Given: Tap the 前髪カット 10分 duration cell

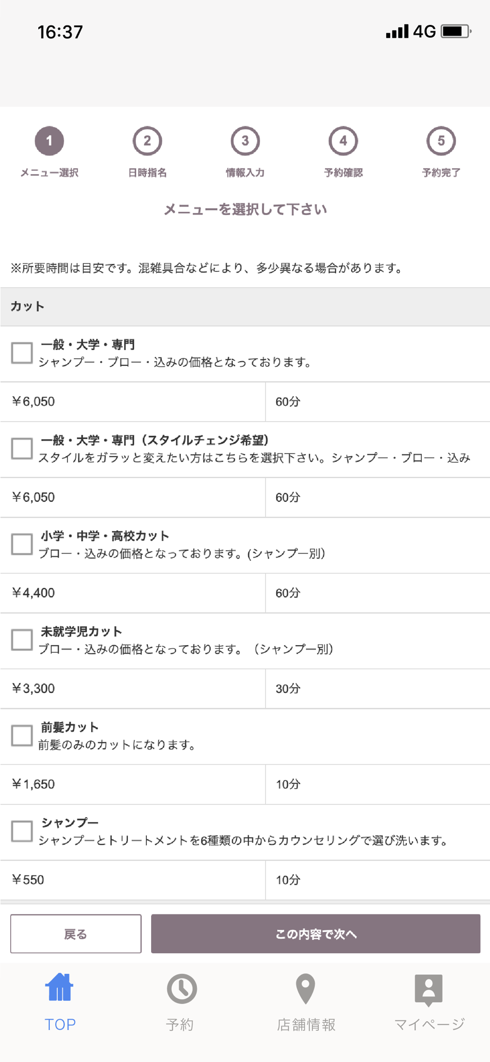Looking at the screenshot, I should (x=378, y=784).
